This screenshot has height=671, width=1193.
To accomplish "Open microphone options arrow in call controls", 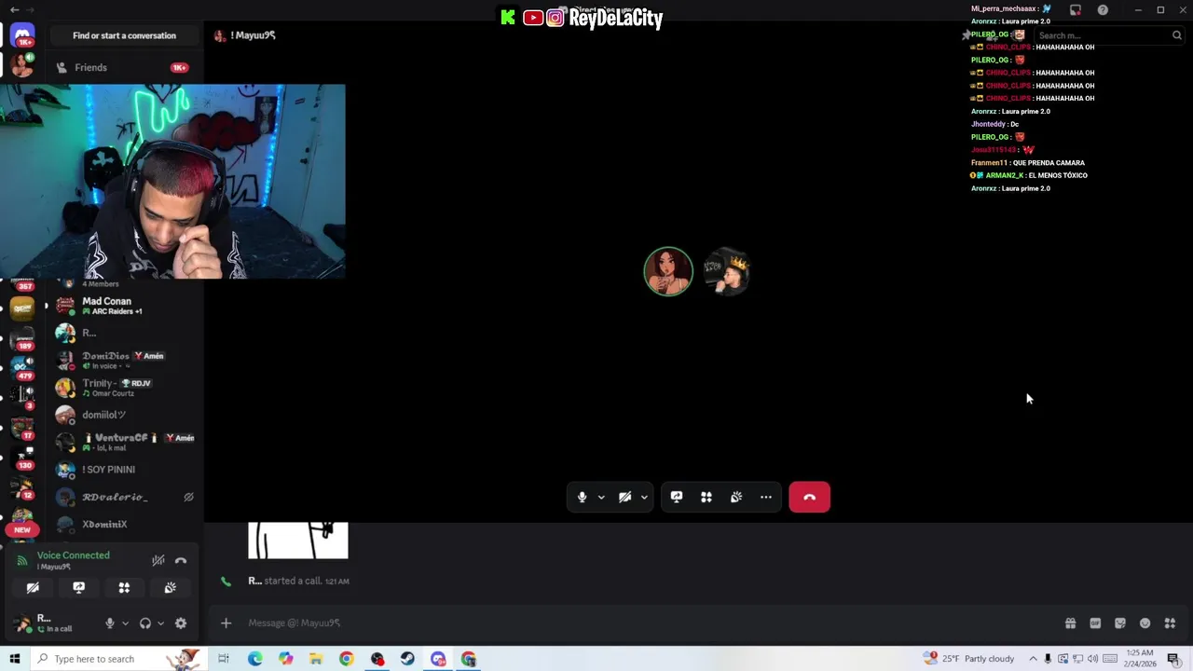I will tap(601, 498).
